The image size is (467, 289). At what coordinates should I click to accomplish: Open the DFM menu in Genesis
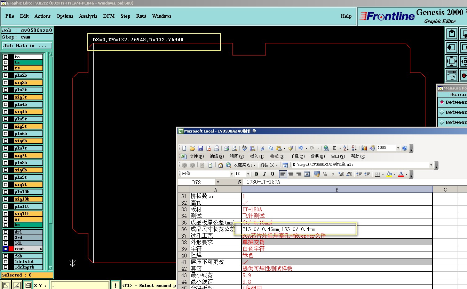point(109,16)
